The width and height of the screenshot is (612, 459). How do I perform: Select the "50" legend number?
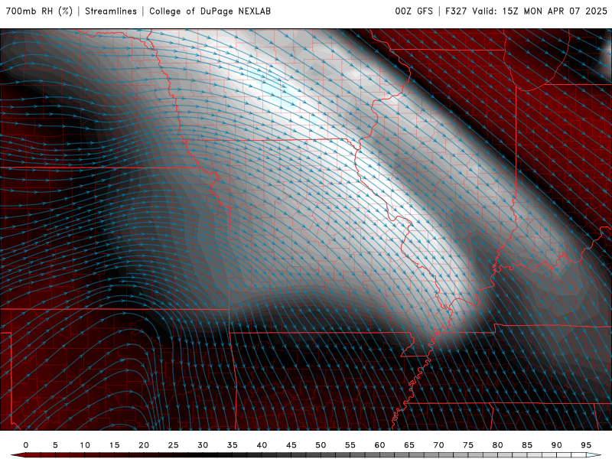pos(321,445)
